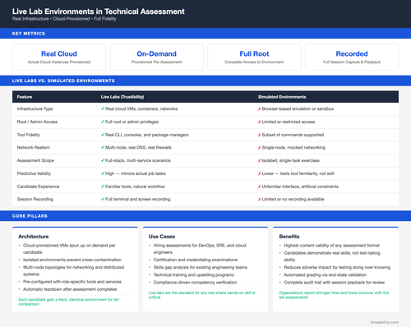
Task: Select the subtitle 'Real Infrastructure • Cloud-Provisioned • Full Fidelity'
Action: point(64,19)
